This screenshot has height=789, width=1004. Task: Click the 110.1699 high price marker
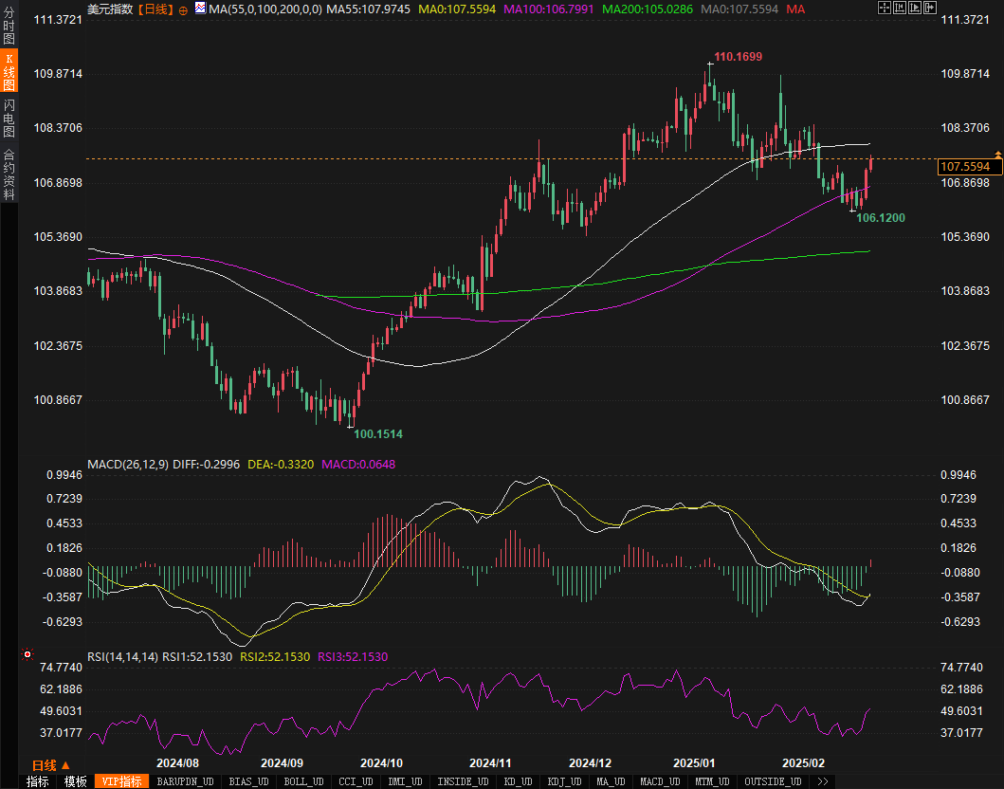tap(738, 57)
